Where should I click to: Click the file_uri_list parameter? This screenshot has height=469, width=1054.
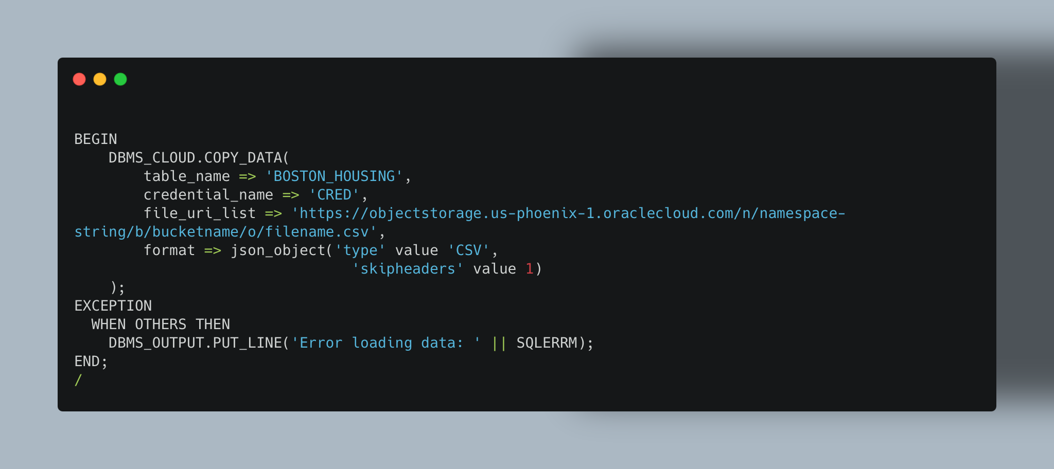point(200,213)
